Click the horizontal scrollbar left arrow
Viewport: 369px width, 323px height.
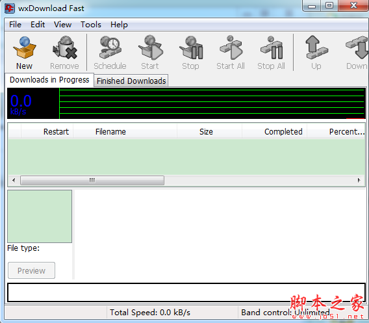pos(14,180)
